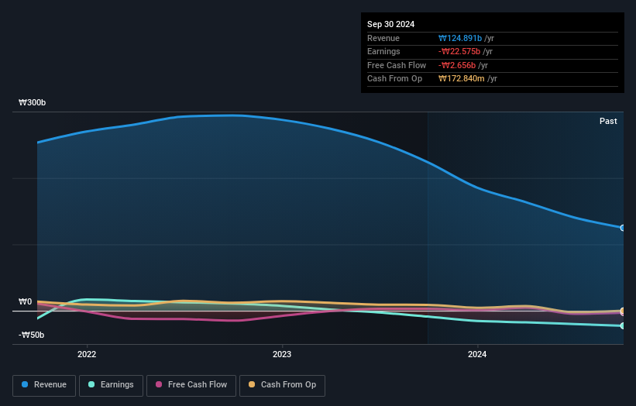Toggle the Cash From Op legend button
Screen dimensions: 636x406
(x=282, y=385)
